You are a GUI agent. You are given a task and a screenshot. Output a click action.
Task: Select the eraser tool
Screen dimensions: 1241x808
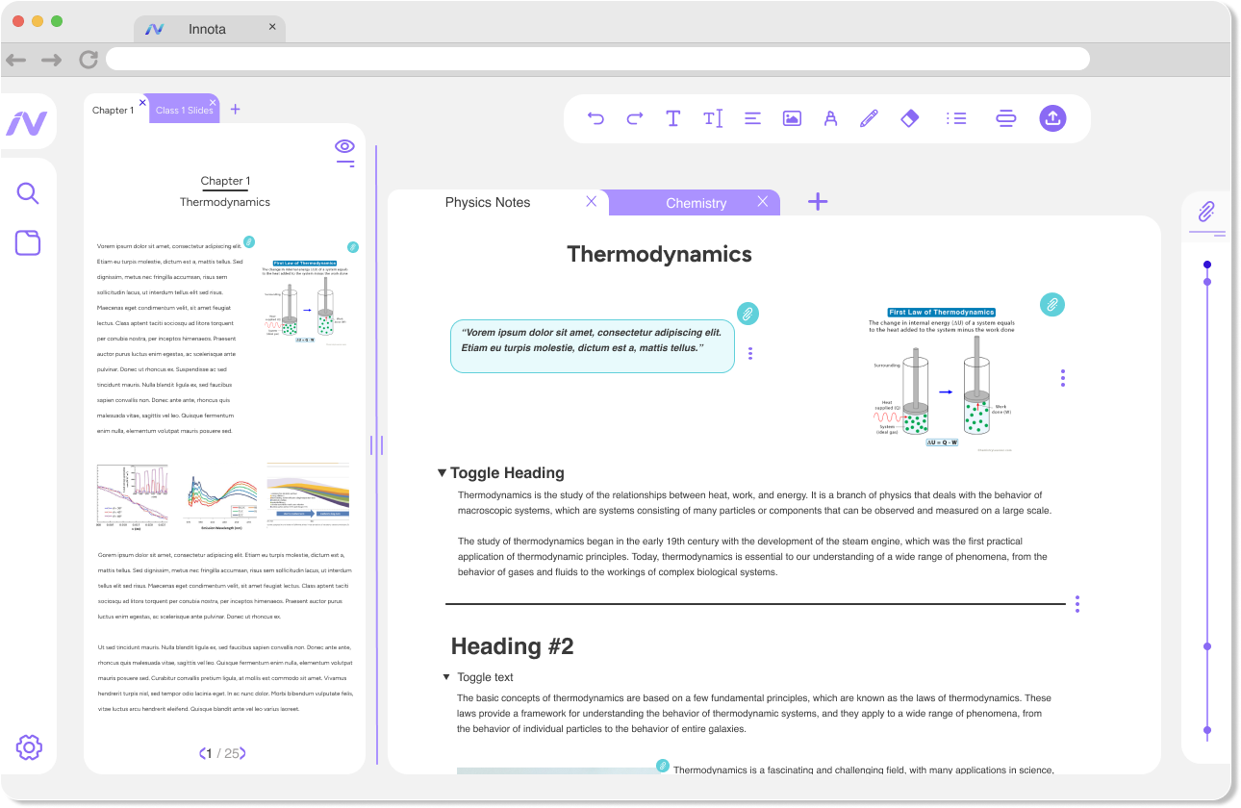[x=909, y=117]
